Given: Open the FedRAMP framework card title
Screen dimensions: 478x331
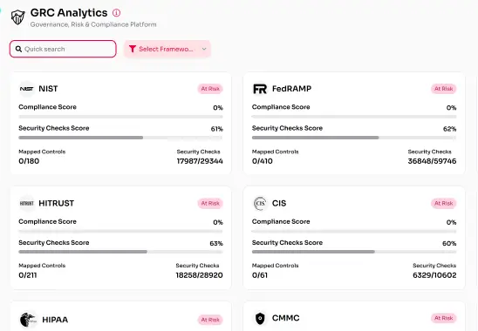Looking at the screenshot, I should point(291,89).
